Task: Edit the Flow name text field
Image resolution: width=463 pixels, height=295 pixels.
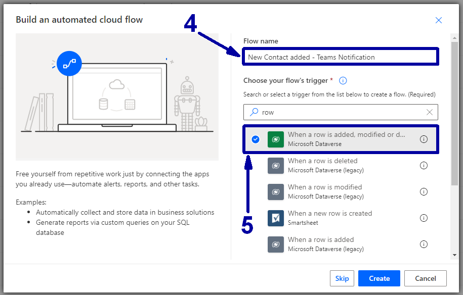Action: (x=341, y=57)
